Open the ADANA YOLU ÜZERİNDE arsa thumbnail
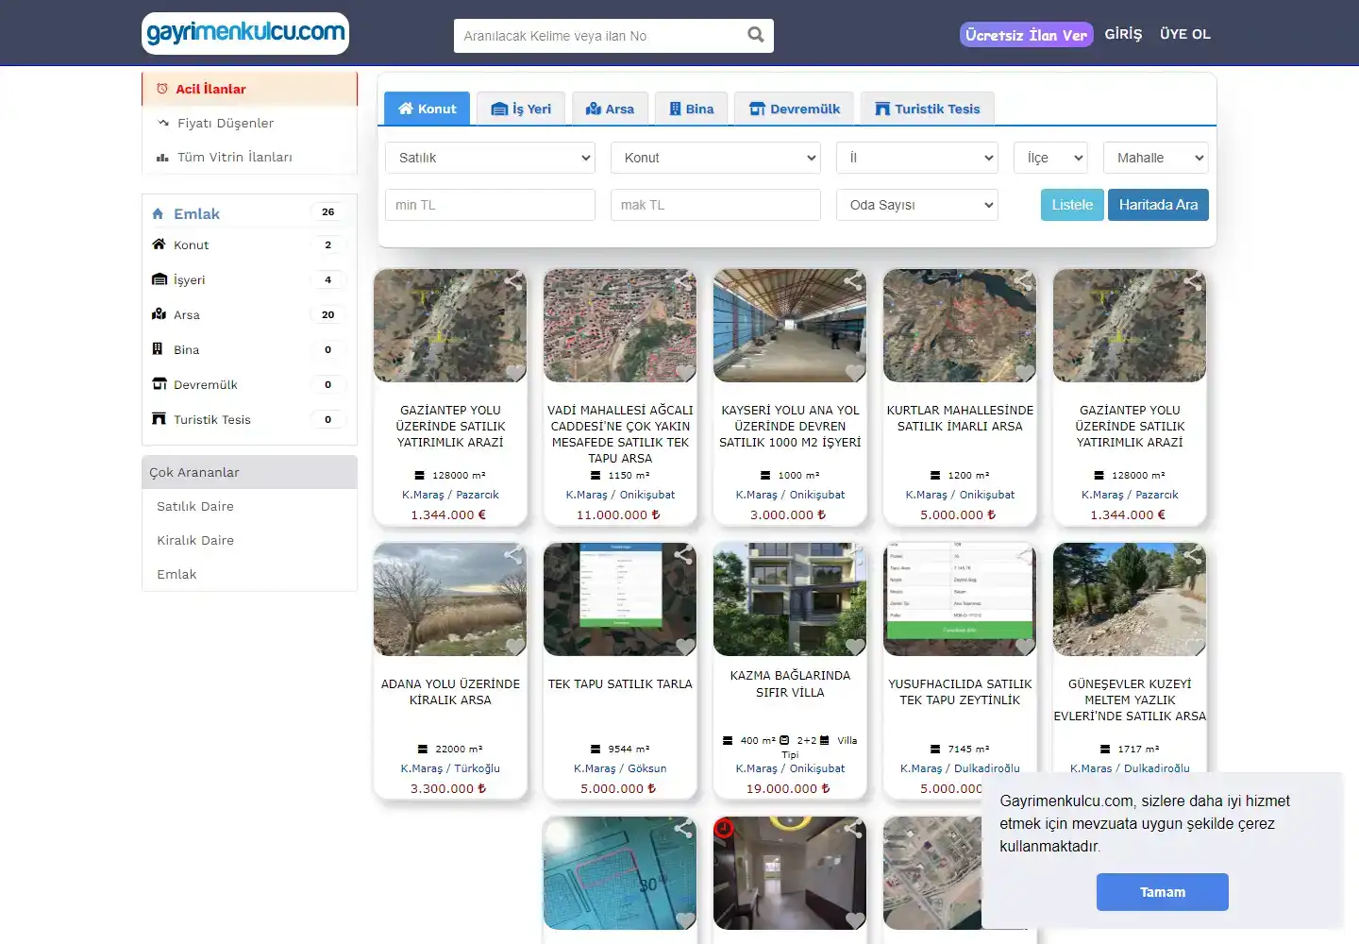Image resolution: width=1359 pixels, height=944 pixels. (450, 599)
